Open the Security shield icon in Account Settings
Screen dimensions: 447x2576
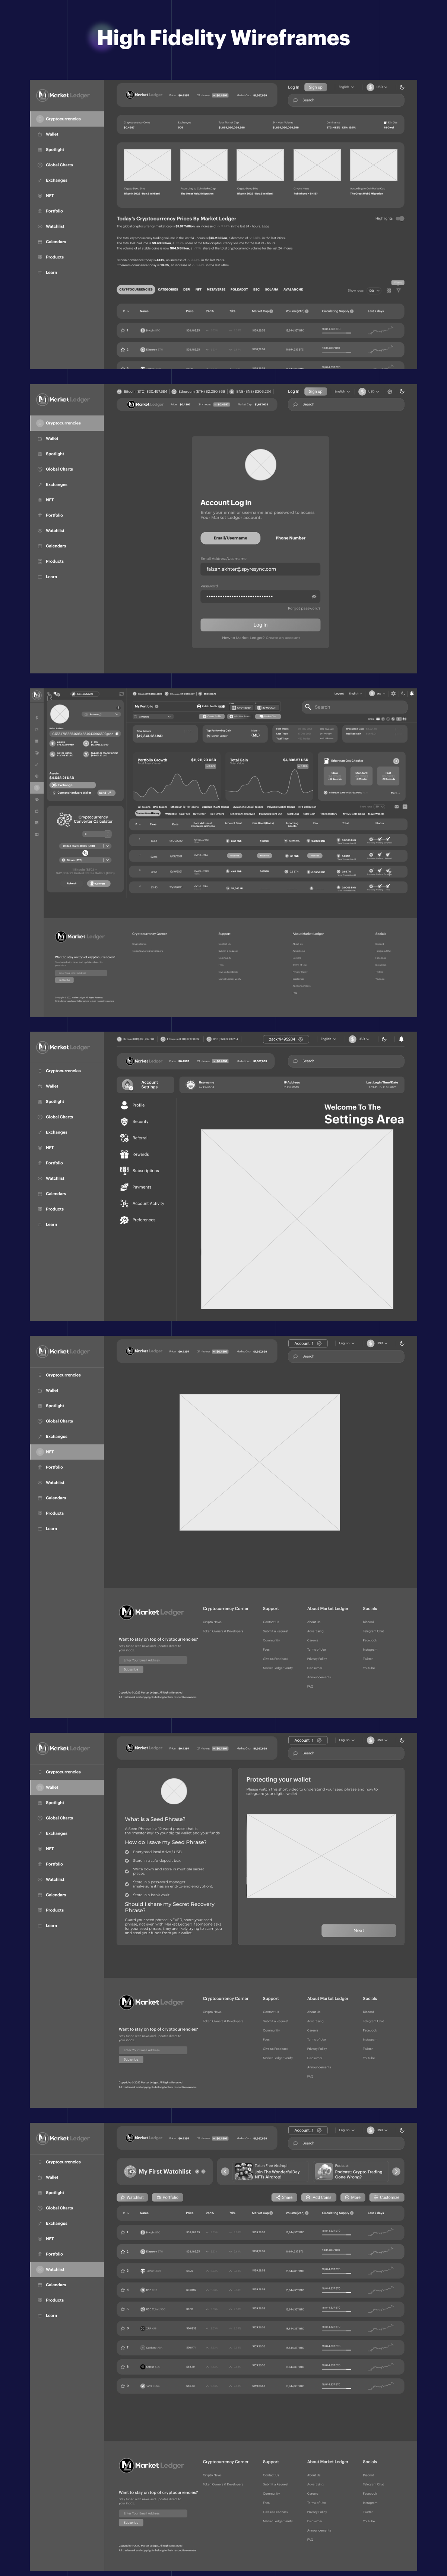[125, 1121]
